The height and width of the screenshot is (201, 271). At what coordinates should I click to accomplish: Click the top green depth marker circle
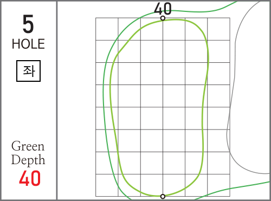[163, 18]
